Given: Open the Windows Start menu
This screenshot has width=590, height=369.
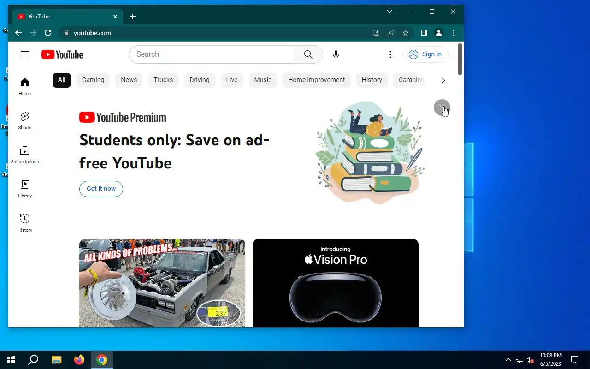Looking at the screenshot, I should click(11, 360).
